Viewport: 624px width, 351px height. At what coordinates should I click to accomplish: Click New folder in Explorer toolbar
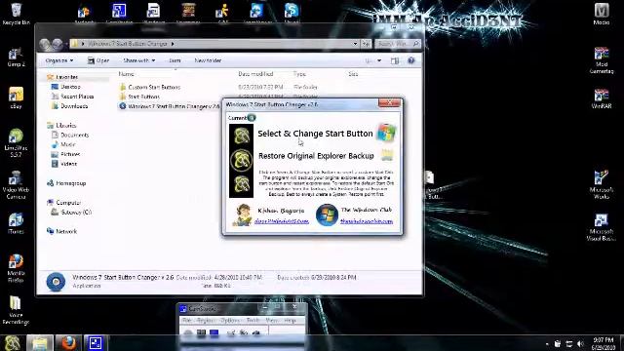tap(208, 60)
